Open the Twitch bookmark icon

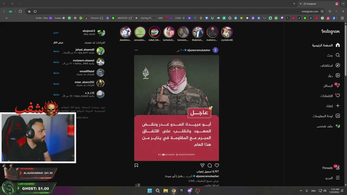282,18
